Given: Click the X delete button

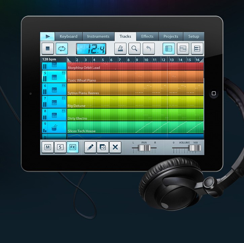Looking at the screenshot, I should 115,147.
